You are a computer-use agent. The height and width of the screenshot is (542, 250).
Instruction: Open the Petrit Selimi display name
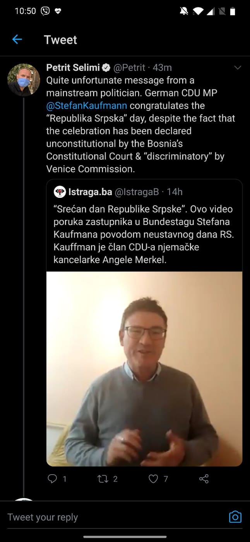pos(73,67)
